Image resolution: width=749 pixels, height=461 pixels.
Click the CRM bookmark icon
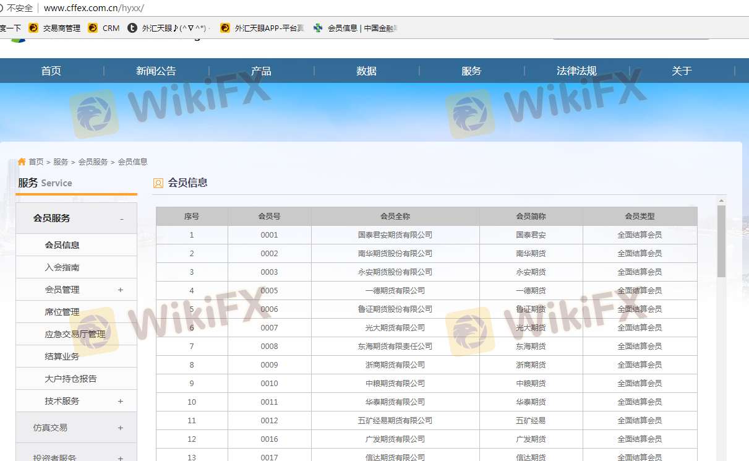93,28
